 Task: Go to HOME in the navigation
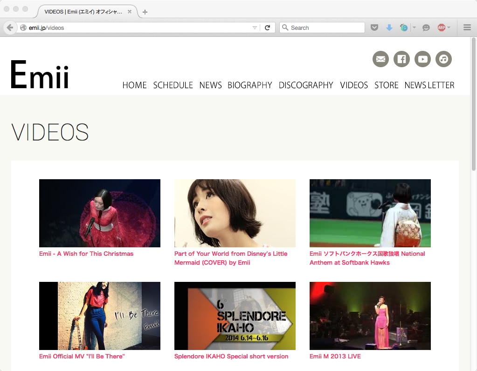point(134,85)
